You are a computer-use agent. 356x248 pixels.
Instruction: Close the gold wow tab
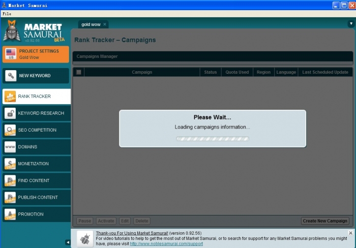[105, 24]
